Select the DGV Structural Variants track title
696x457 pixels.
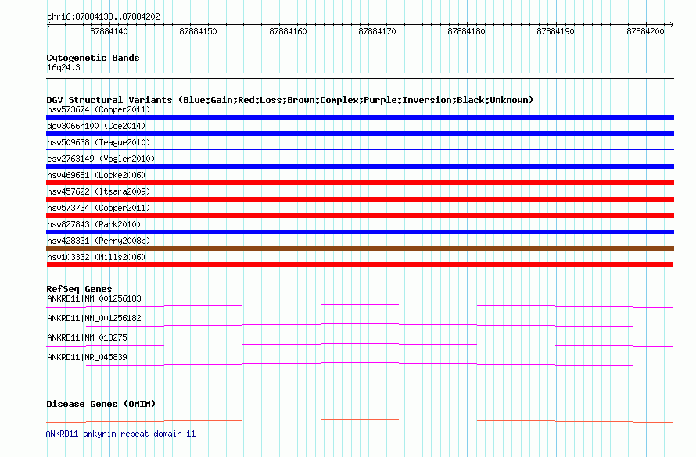pyautogui.click(x=290, y=100)
